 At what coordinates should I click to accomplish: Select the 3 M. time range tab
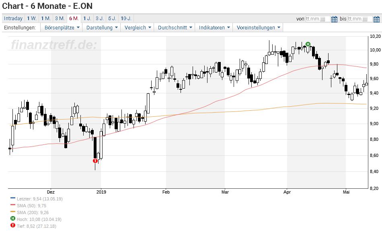click(60, 19)
